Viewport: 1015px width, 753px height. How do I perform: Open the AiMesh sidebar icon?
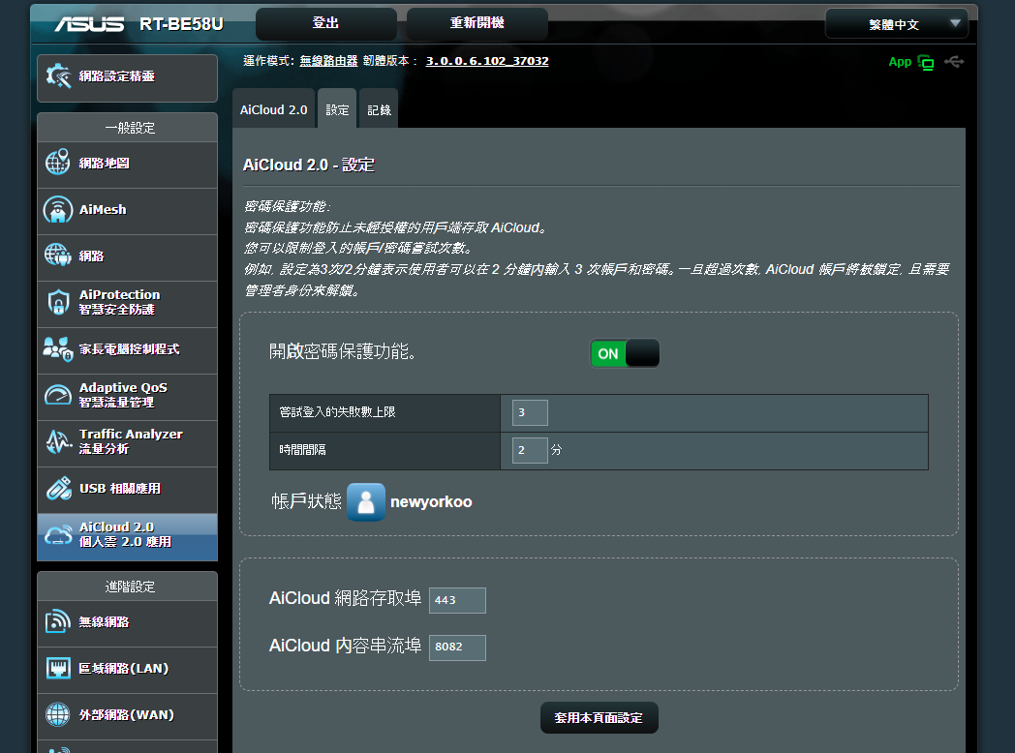coord(57,210)
